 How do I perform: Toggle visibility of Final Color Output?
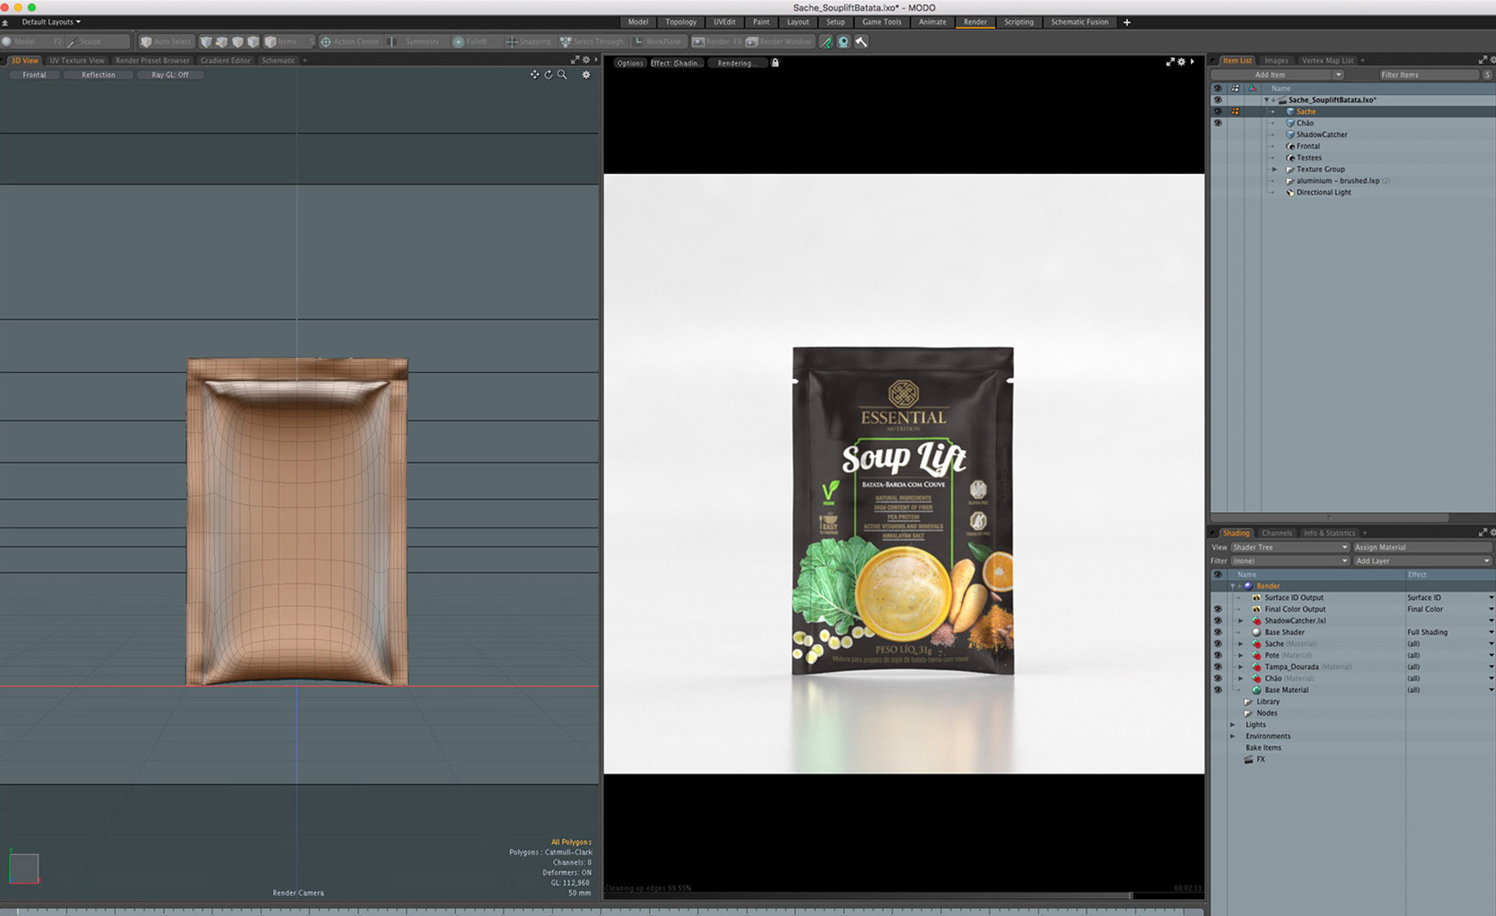click(x=1217, y=610)
